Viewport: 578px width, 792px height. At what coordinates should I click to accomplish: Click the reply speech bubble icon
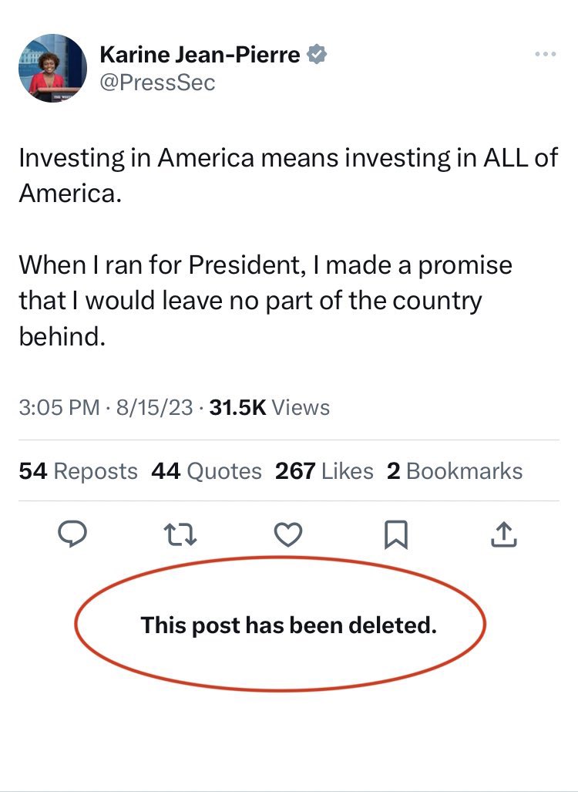72,534
